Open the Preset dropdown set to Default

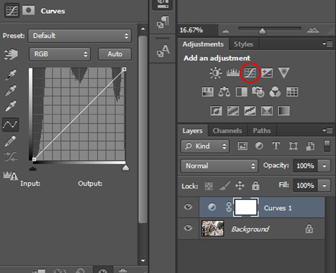coord(80,36)
